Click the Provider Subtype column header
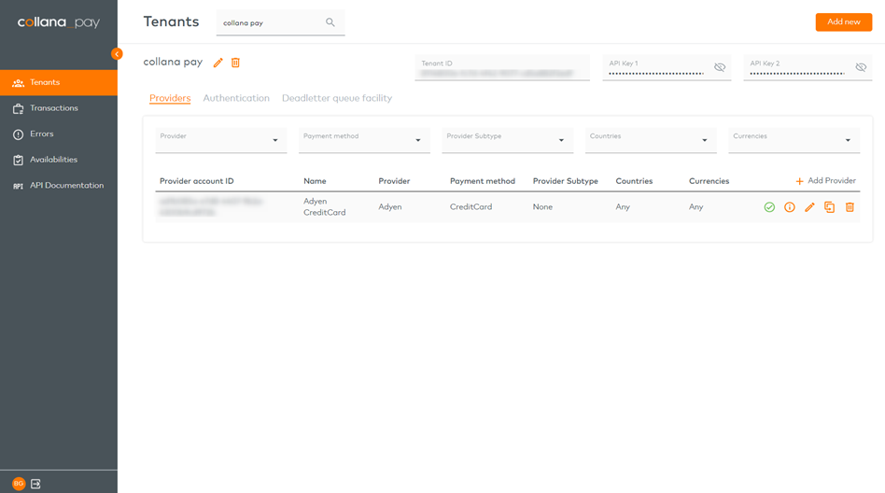Screen dimensions: 885x493 566,181
